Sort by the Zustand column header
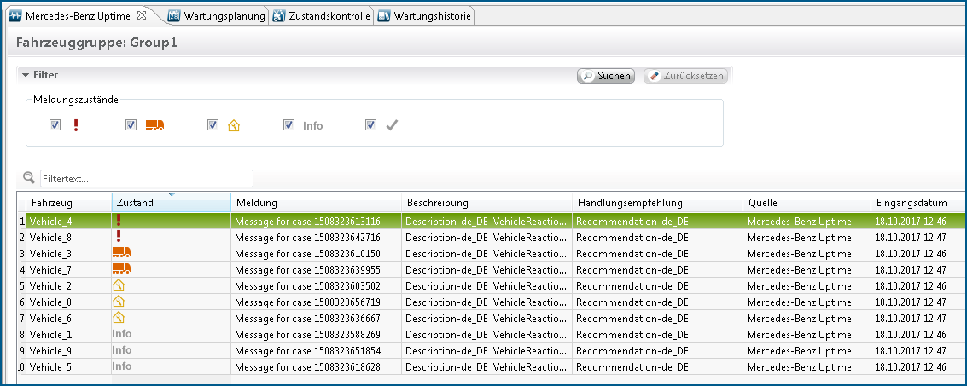 tap(171, 203)
